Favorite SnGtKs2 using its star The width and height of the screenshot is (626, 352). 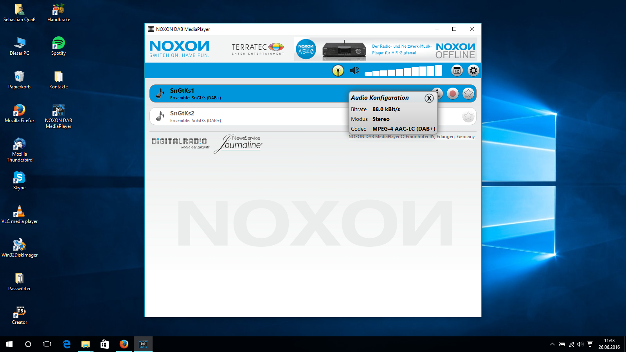(468, 116)
